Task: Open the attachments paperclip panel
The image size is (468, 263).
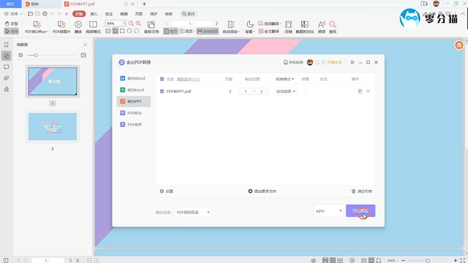Action: tap(6, 78)
